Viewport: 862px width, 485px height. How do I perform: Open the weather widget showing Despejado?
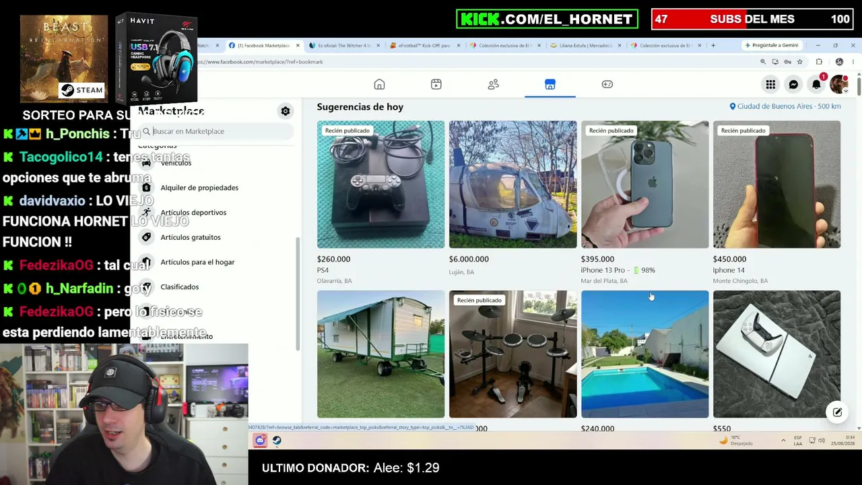pos(735,441)
